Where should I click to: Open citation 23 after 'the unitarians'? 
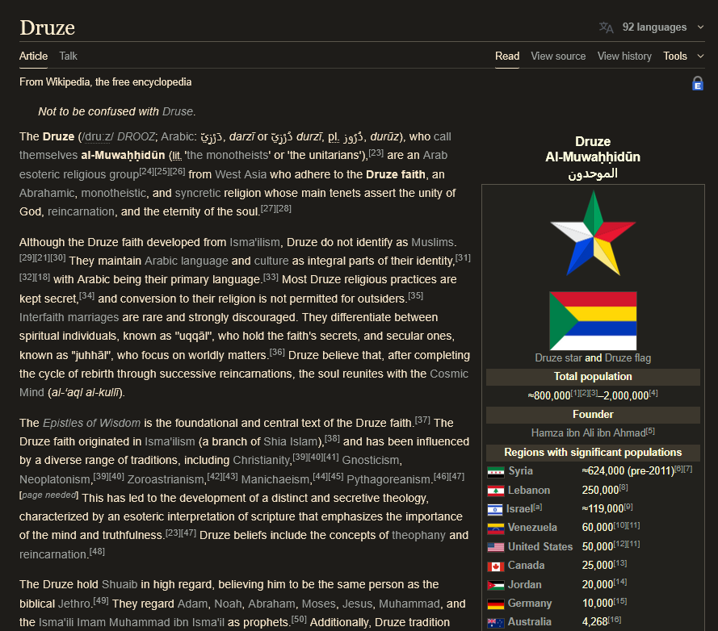[376, 153]
